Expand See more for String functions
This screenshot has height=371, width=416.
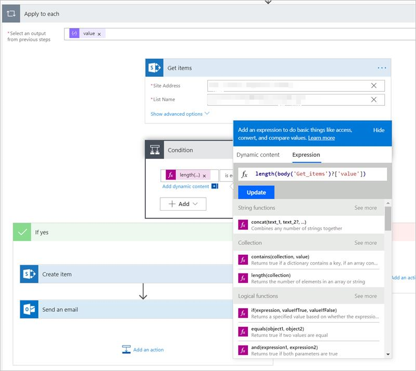[365, 208]
